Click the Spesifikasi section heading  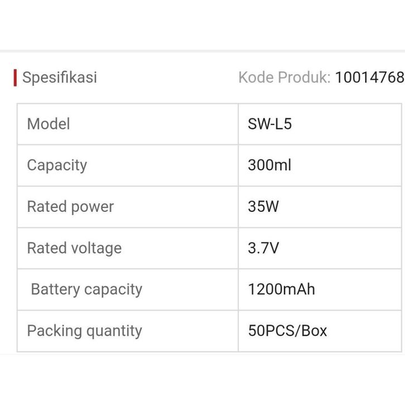coord(59,77)
